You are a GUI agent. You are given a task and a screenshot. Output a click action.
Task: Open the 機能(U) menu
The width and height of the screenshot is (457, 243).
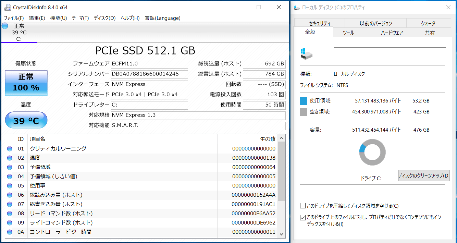click(58, 18)
